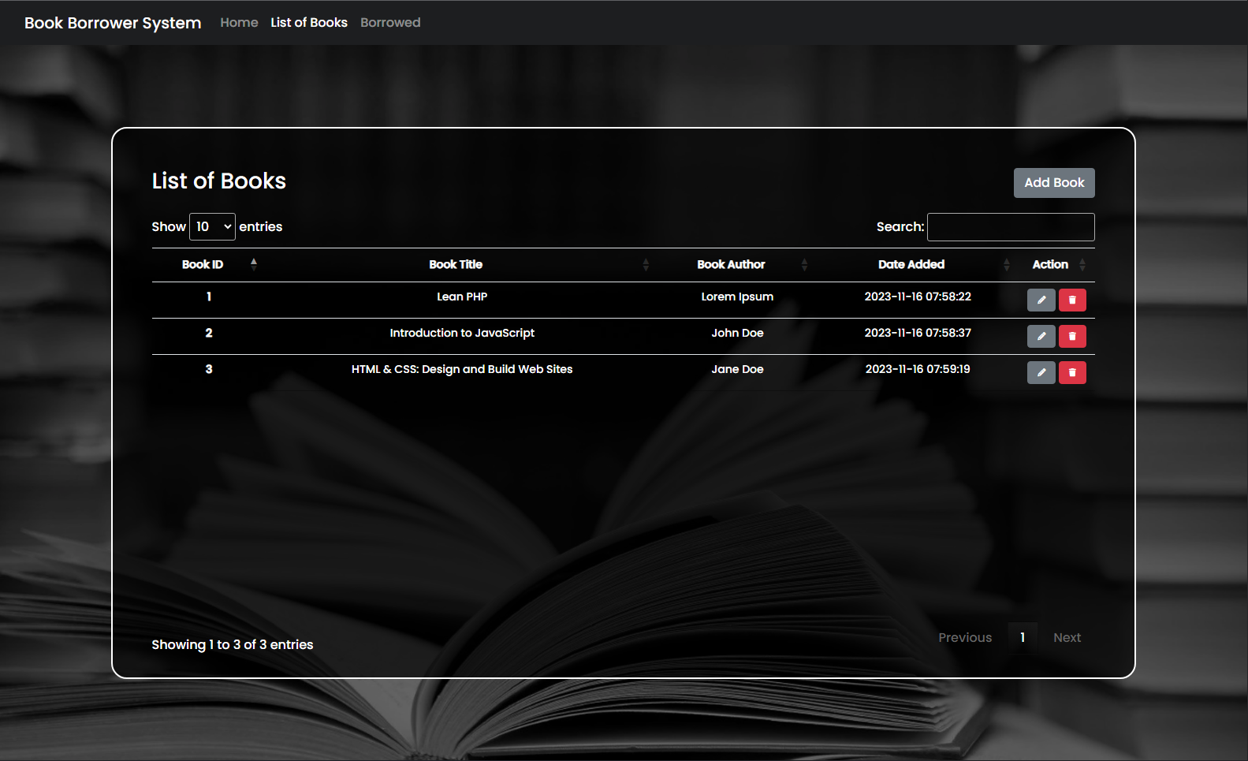The width and height of the screenshot is (1248, 761).
Task: Sort table by Book Author column
Action: [x=737, y=265]
